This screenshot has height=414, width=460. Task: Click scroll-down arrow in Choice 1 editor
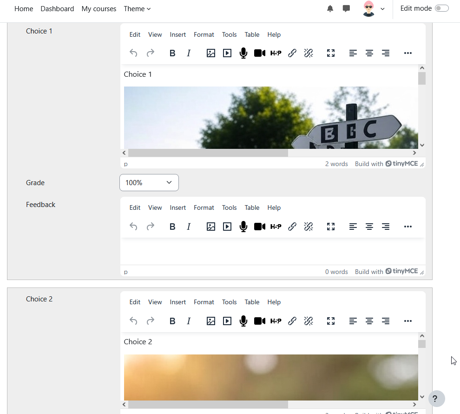click(x=422, y=145)
